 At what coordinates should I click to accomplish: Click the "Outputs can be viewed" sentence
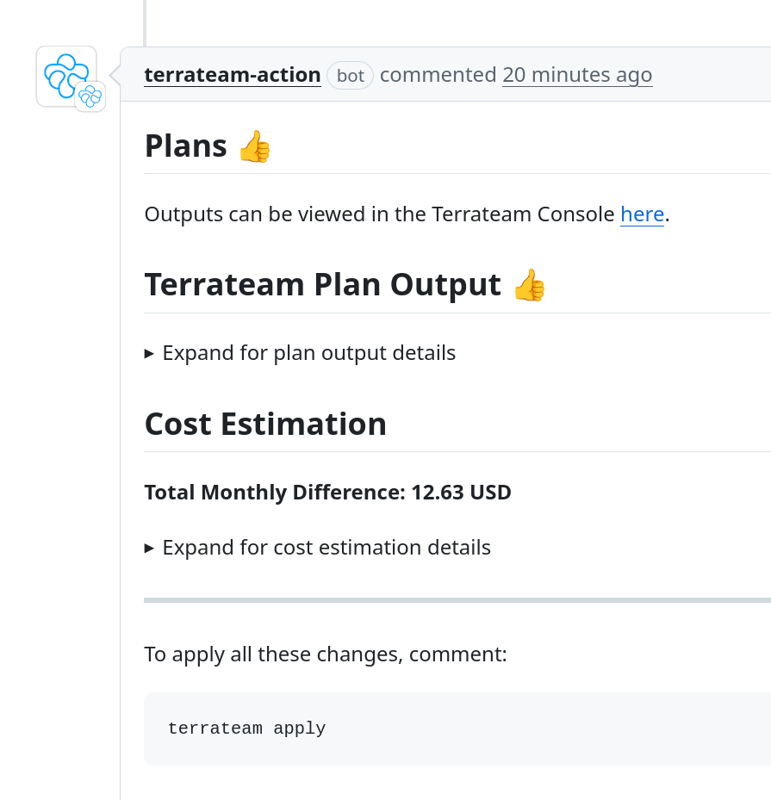point(381,214)
